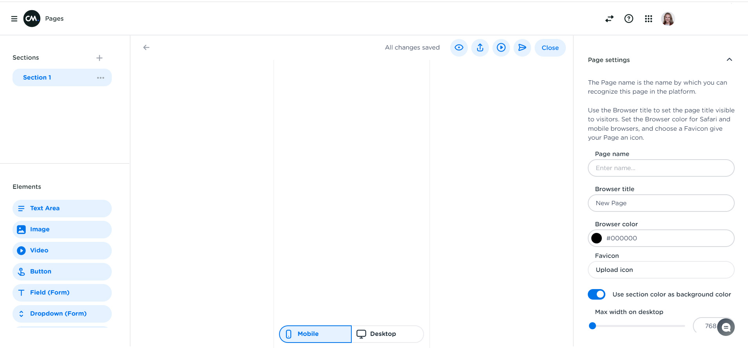Screen dimensions: 748x348
Task: Click the Close button
Action: point(550,48)
